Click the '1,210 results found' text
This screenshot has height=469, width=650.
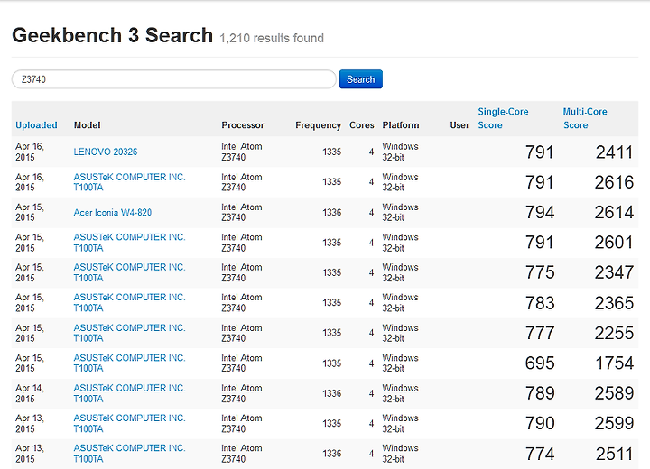[272, 38]
